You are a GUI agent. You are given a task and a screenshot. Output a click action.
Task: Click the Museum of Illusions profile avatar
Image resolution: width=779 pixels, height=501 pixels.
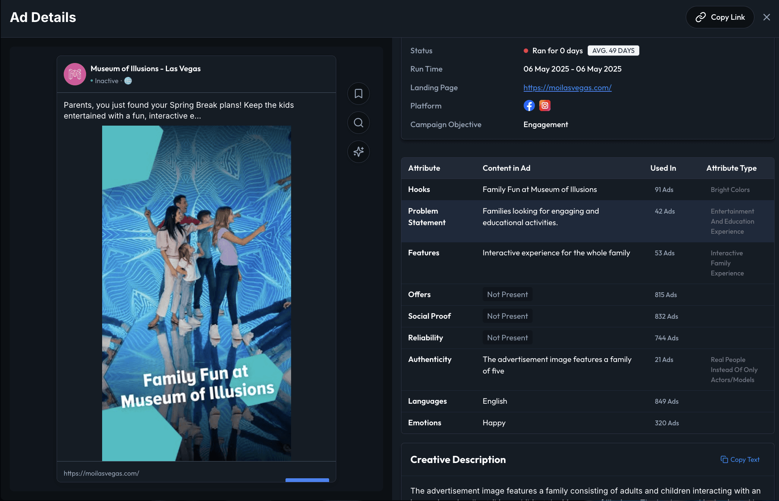[75, 74]
